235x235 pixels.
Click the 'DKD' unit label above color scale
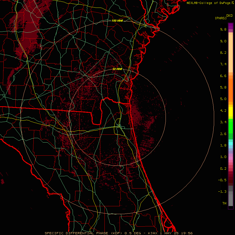230,16
